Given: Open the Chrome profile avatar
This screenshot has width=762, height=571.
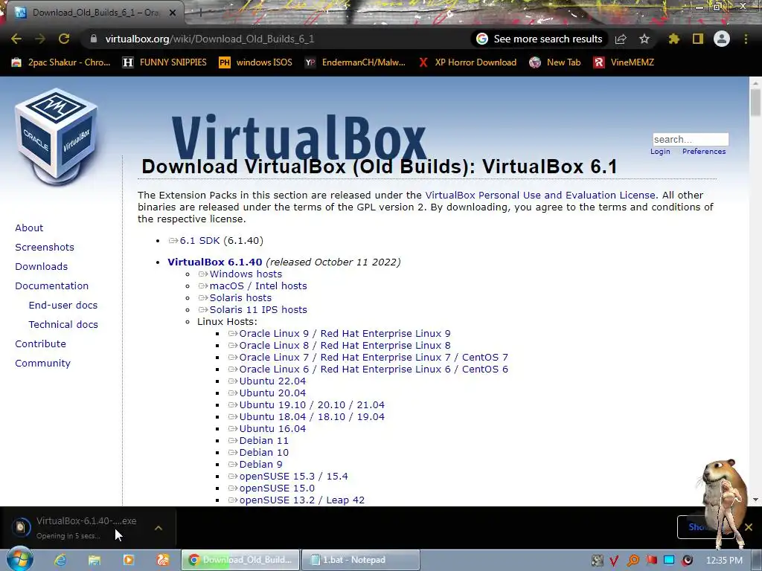Looking at the screenshot, I should [722, 39].
